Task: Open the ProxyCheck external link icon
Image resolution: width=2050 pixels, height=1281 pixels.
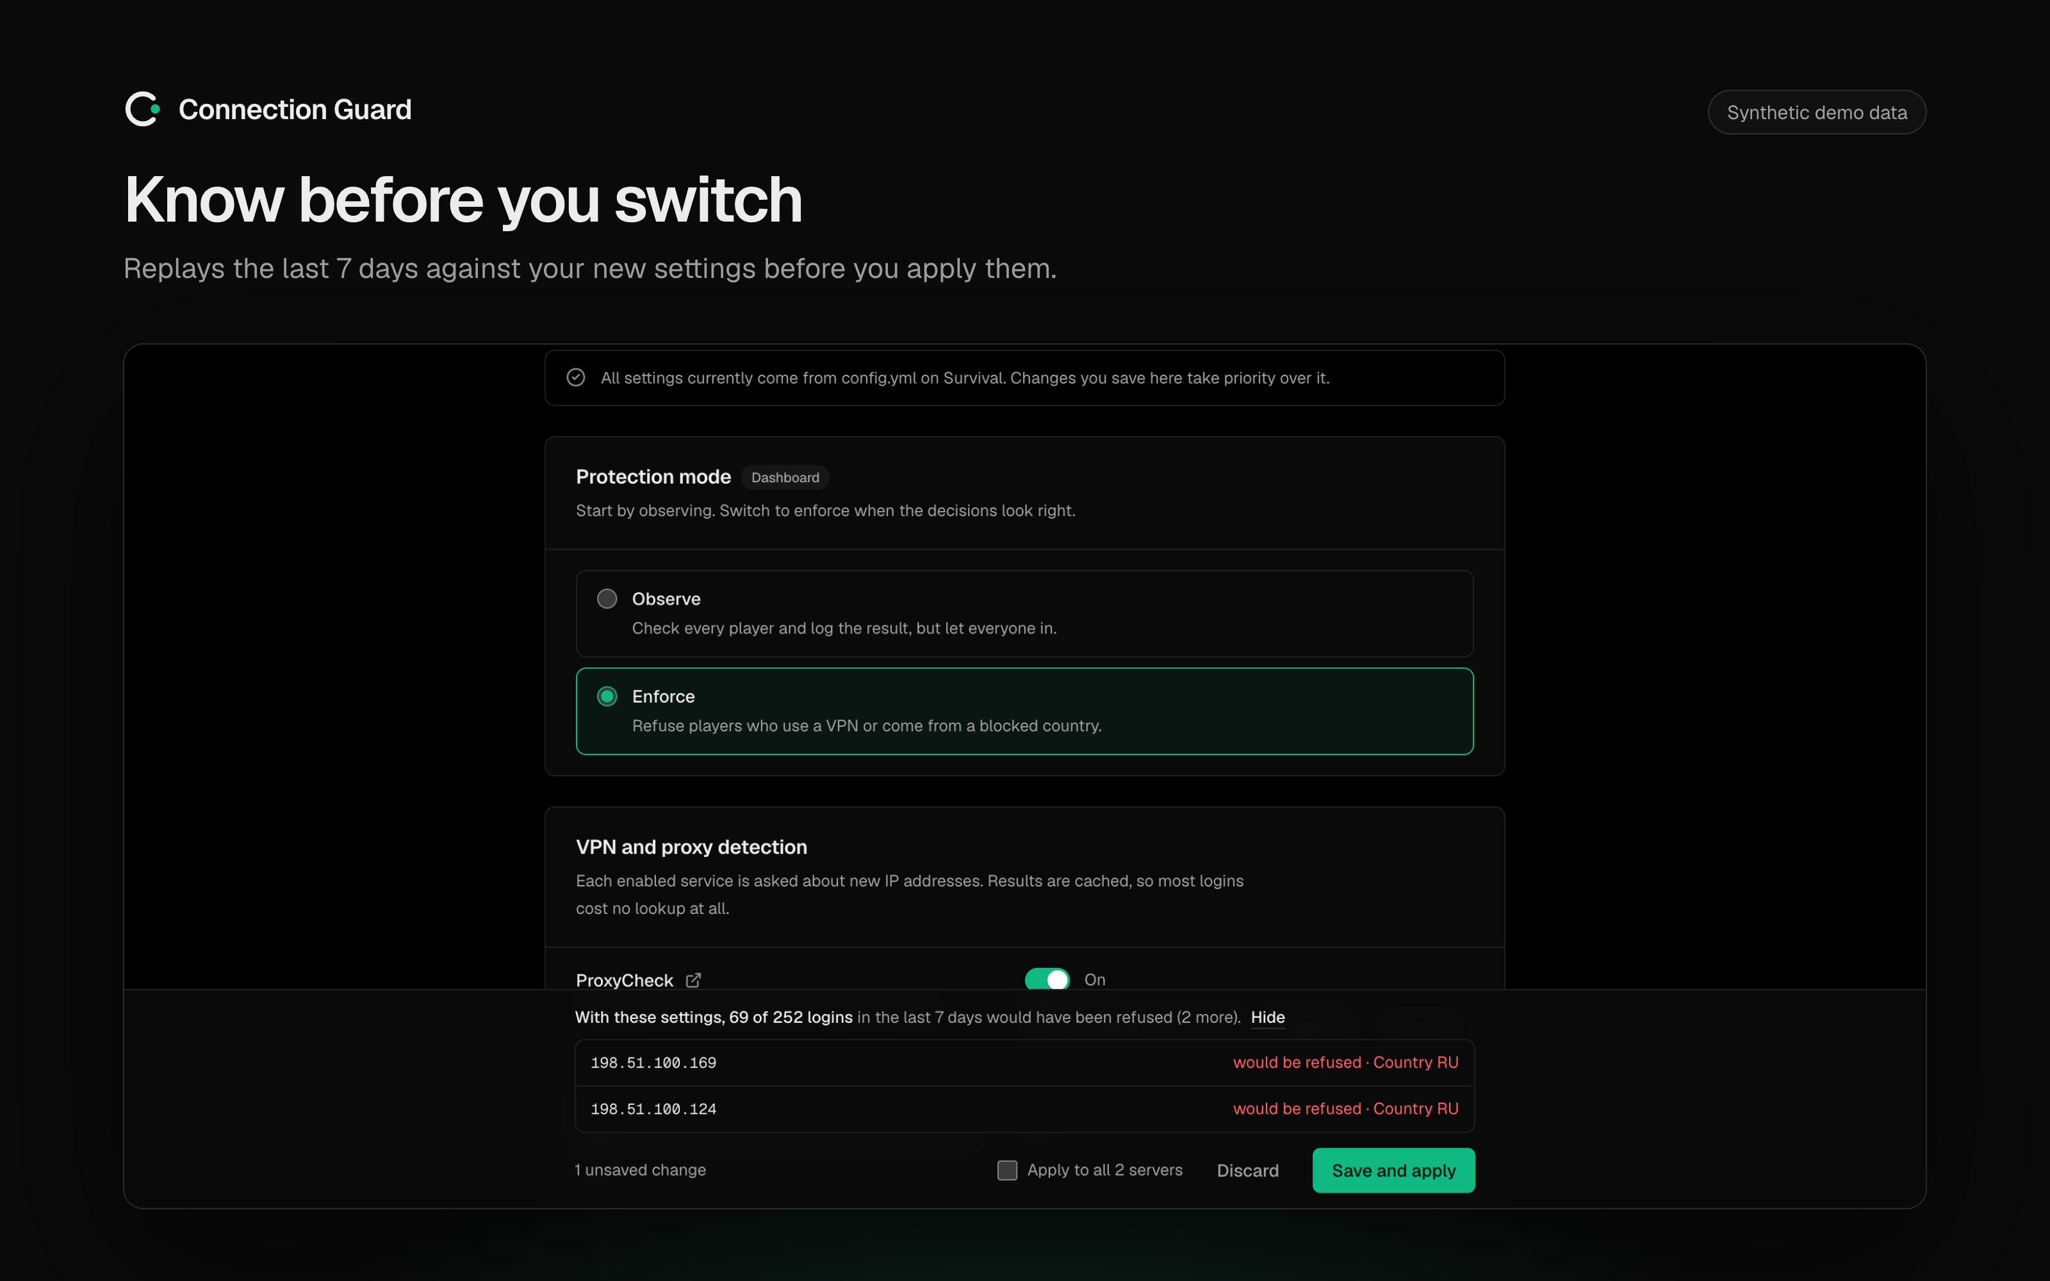Action: pos(693,980)
